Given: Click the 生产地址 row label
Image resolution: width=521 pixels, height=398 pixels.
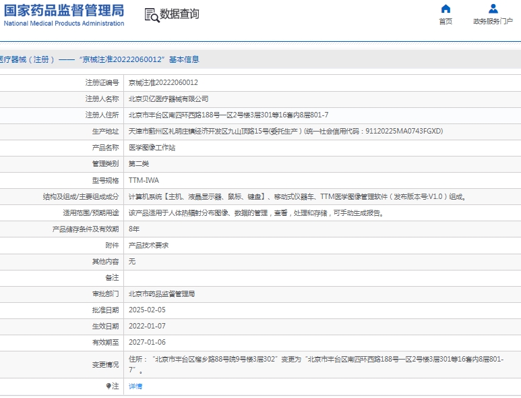Looking at the screenshot, I should (x=105, y=131).
